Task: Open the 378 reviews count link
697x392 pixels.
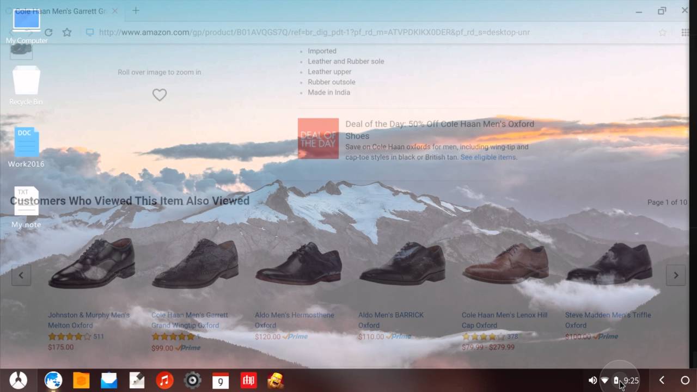Action: (x=512, y=336)
